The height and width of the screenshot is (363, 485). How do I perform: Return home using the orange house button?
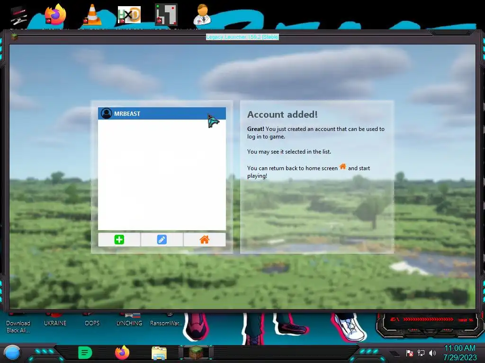tap(205, 240)
